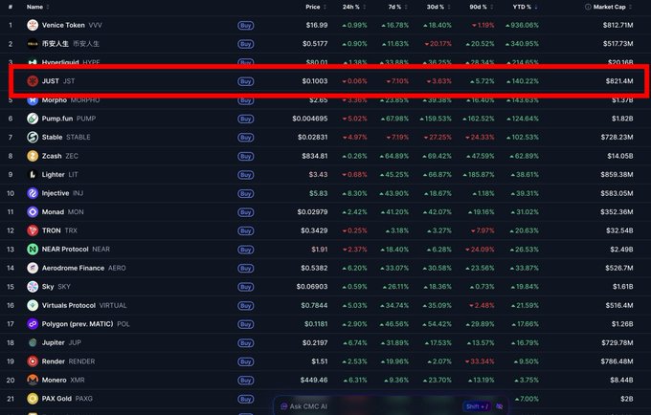Sort by 24h % change
The height and width of the screenshot is (415, 651).
(x=354, y=7)
